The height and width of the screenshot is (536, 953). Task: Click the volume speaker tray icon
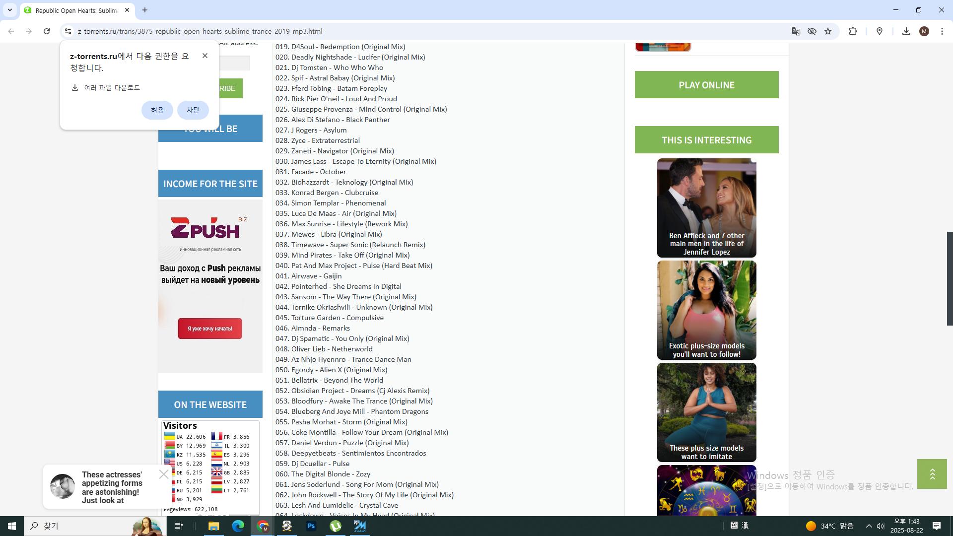881,526
